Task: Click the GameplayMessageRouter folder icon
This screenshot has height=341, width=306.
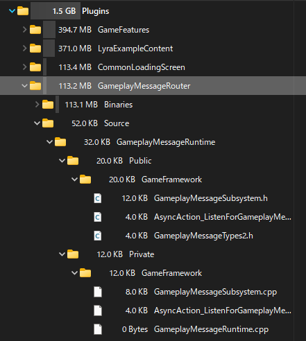Action: point(35,86)
